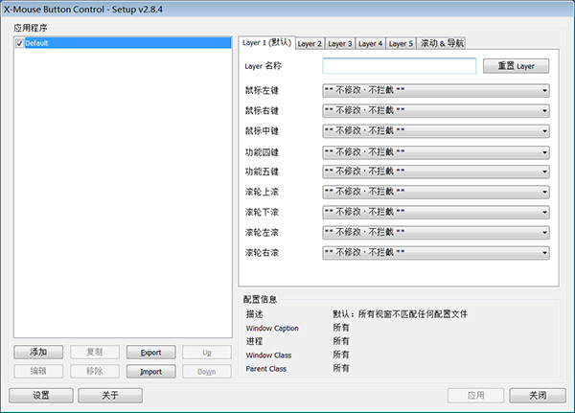Click the 默认：所有视窗不匹配任何配置文件 description text
The height and width of the screenshot is (413, 575).
coord(400,314)
